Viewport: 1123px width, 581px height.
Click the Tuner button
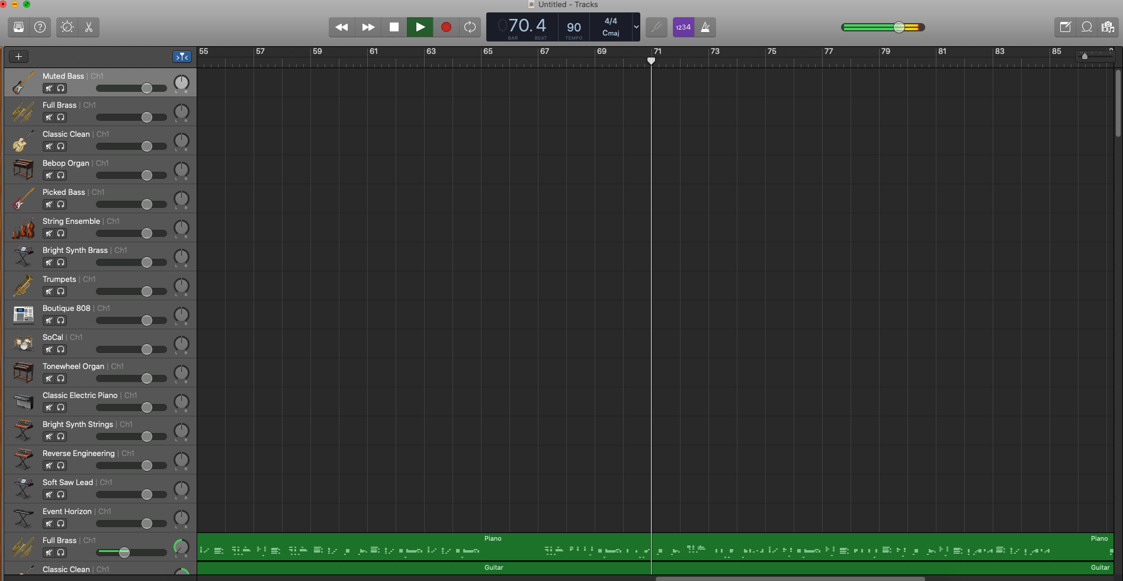656,27
